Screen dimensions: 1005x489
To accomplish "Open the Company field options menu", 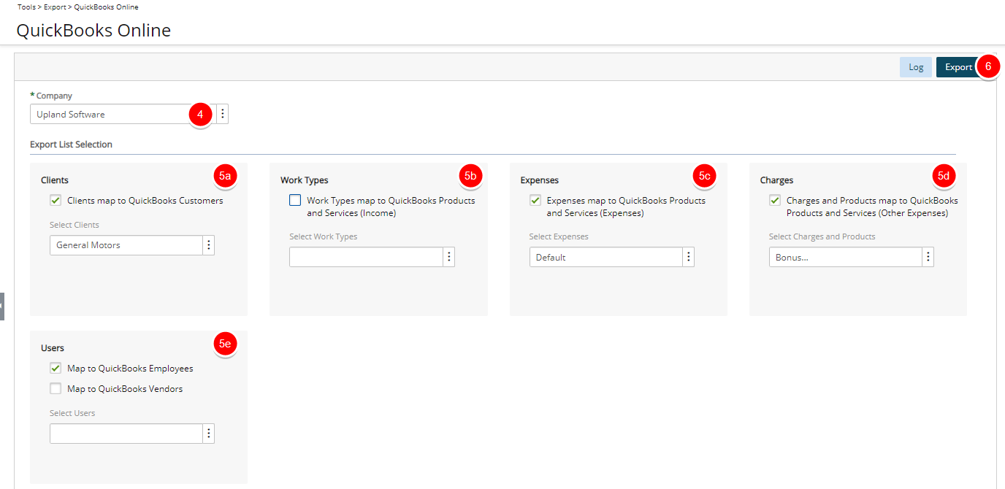I will pyautogui.click(x=223, y=114).
